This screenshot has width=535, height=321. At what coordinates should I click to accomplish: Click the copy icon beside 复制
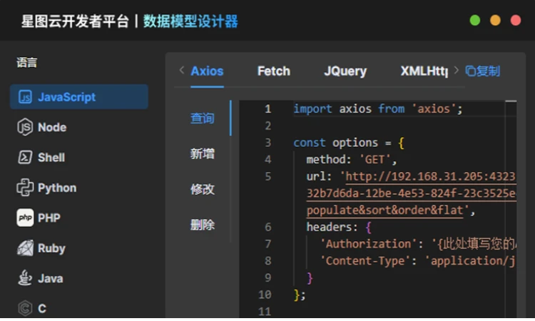point(470,71)
